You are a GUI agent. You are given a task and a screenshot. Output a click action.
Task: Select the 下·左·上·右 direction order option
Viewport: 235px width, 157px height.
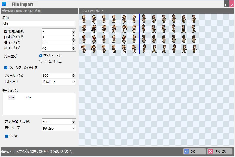tap(41, 56)
